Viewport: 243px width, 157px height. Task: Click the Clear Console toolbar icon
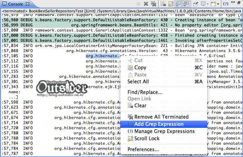pos(163,4)
